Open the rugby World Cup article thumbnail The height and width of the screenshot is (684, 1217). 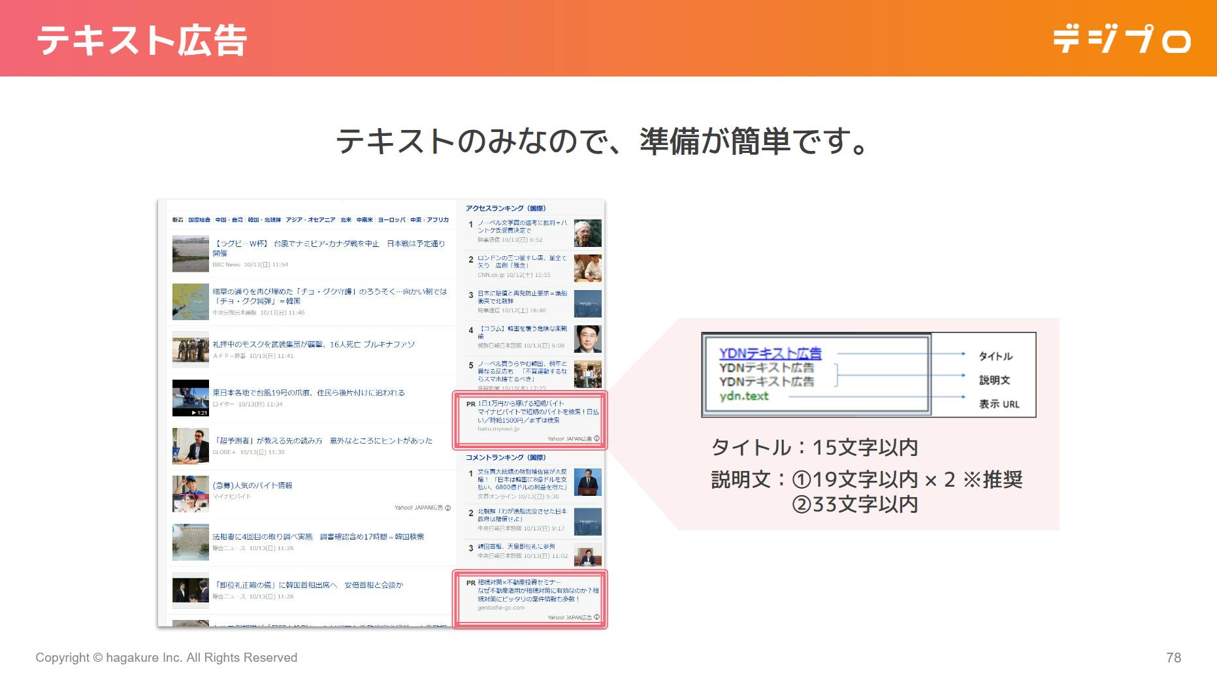[x=190, y=253]
